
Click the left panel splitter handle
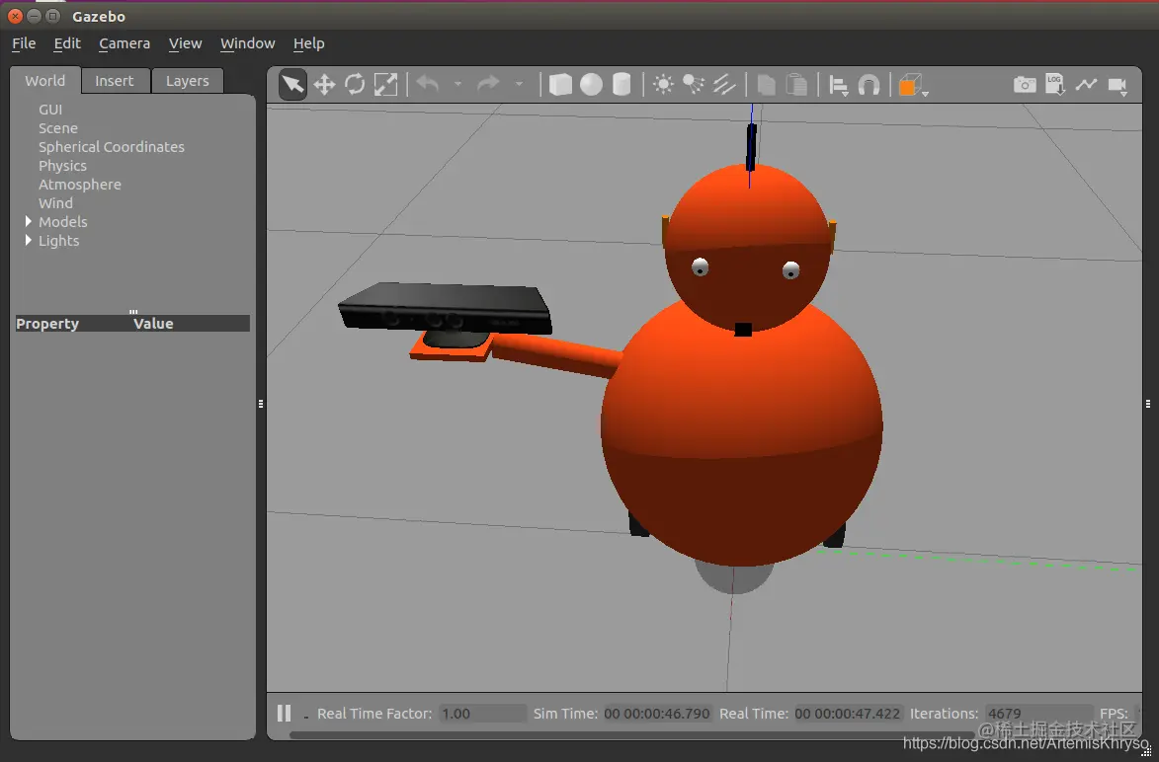pos(261,404)
